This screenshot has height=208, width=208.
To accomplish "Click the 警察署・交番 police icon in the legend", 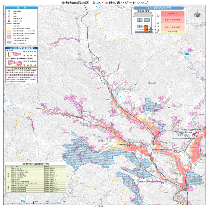I will 9,18.
